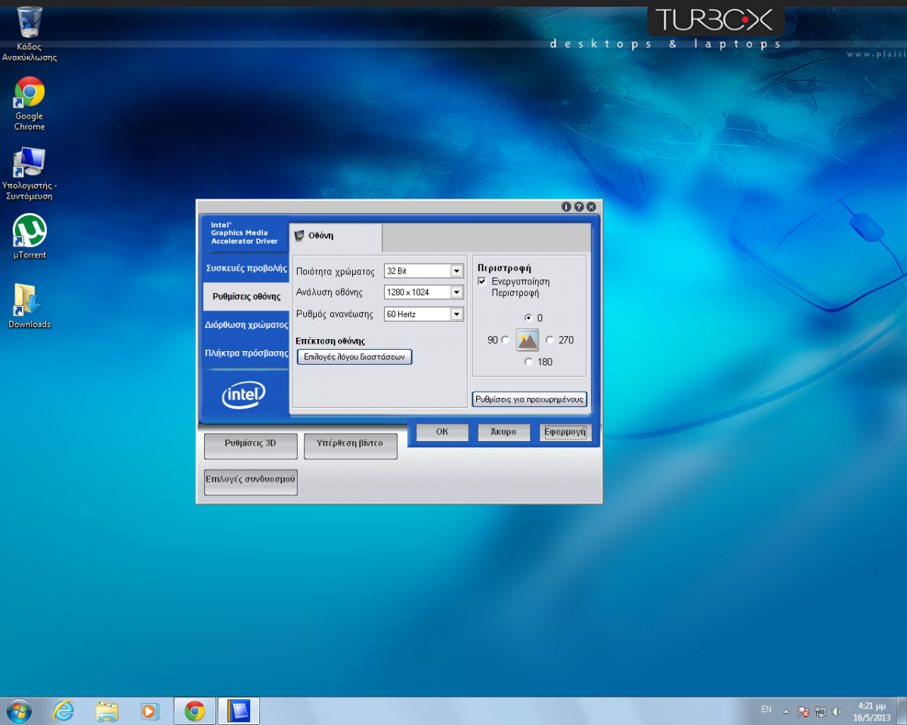
Task: Select the 180 degrees rotation radio
Action: coord(528,362)
